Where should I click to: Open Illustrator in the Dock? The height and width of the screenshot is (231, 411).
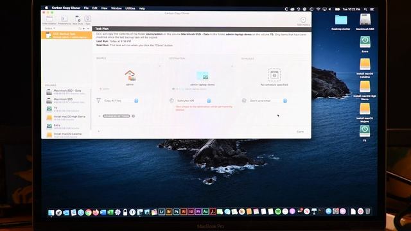coord(184,212)
